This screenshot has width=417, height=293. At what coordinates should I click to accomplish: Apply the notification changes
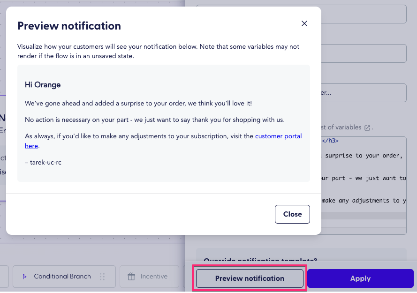click(x=360, y=278)
